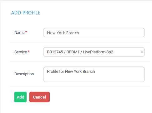Click the Description text area
This screenshot has height=113, width=152.
click(x=94, y=74)
